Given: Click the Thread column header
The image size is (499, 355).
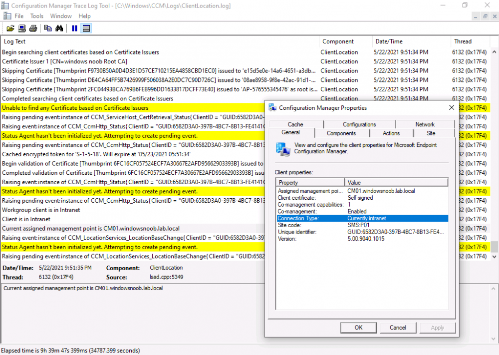Looking at the screenshot, I should coord(470,41).
